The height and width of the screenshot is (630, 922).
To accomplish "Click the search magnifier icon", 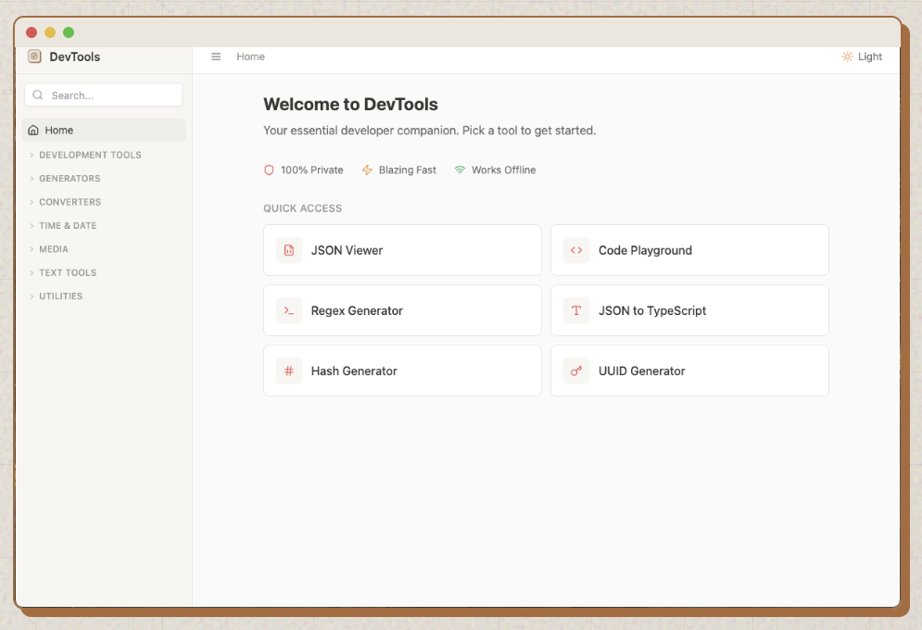I will (x=38, y=95).
